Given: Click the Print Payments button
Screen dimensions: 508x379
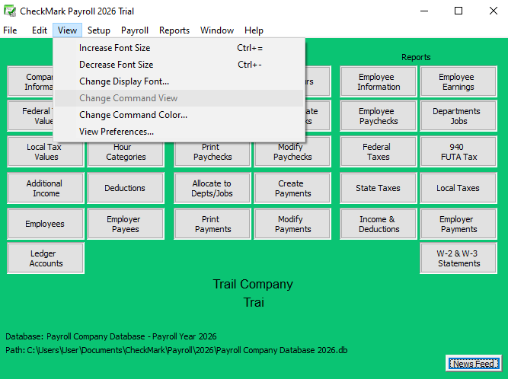Looking at the screenshot, I should [212, 224].
